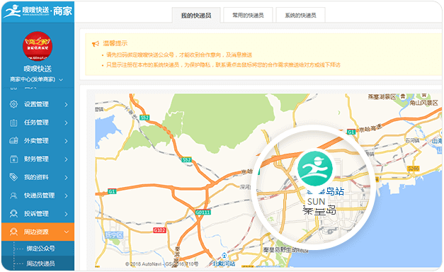Switch to the 我的快递员 tab
The width and height of the screenshot is (444, 272).
[x=196, y=16]
